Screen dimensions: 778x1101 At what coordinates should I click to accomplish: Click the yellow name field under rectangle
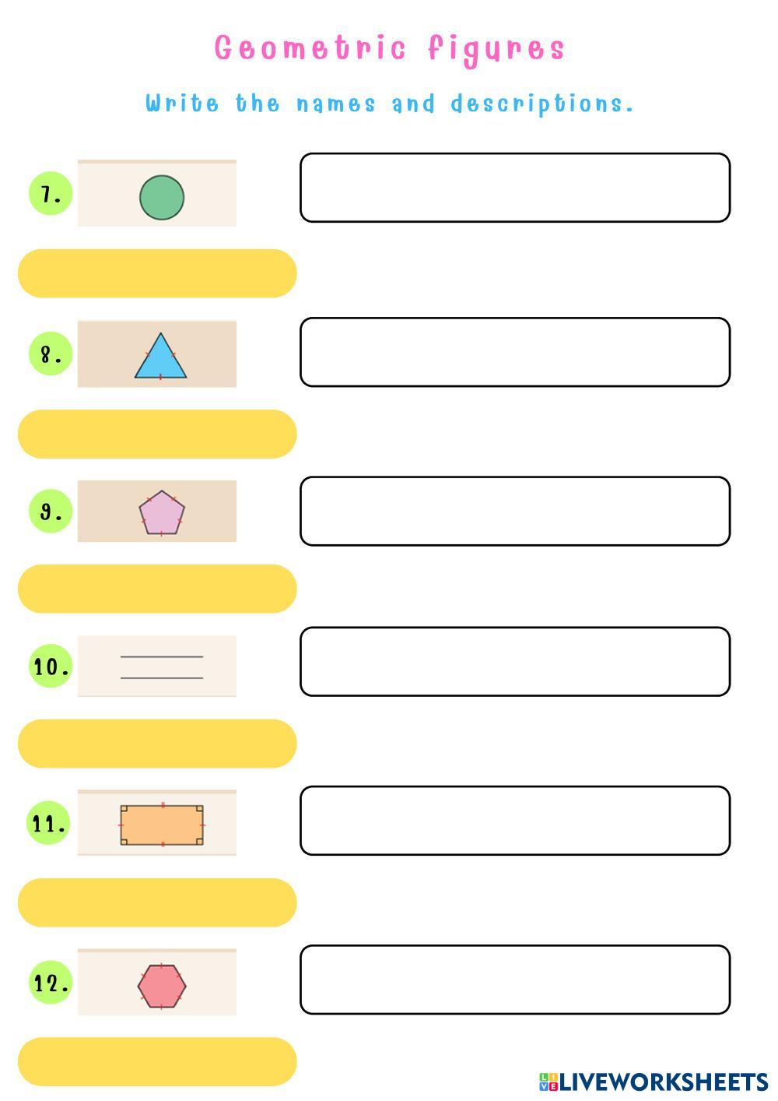click(x=157, y=902)
